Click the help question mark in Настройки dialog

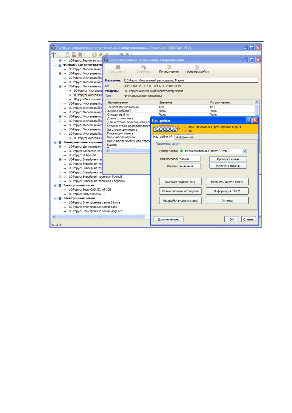point(249,120)
